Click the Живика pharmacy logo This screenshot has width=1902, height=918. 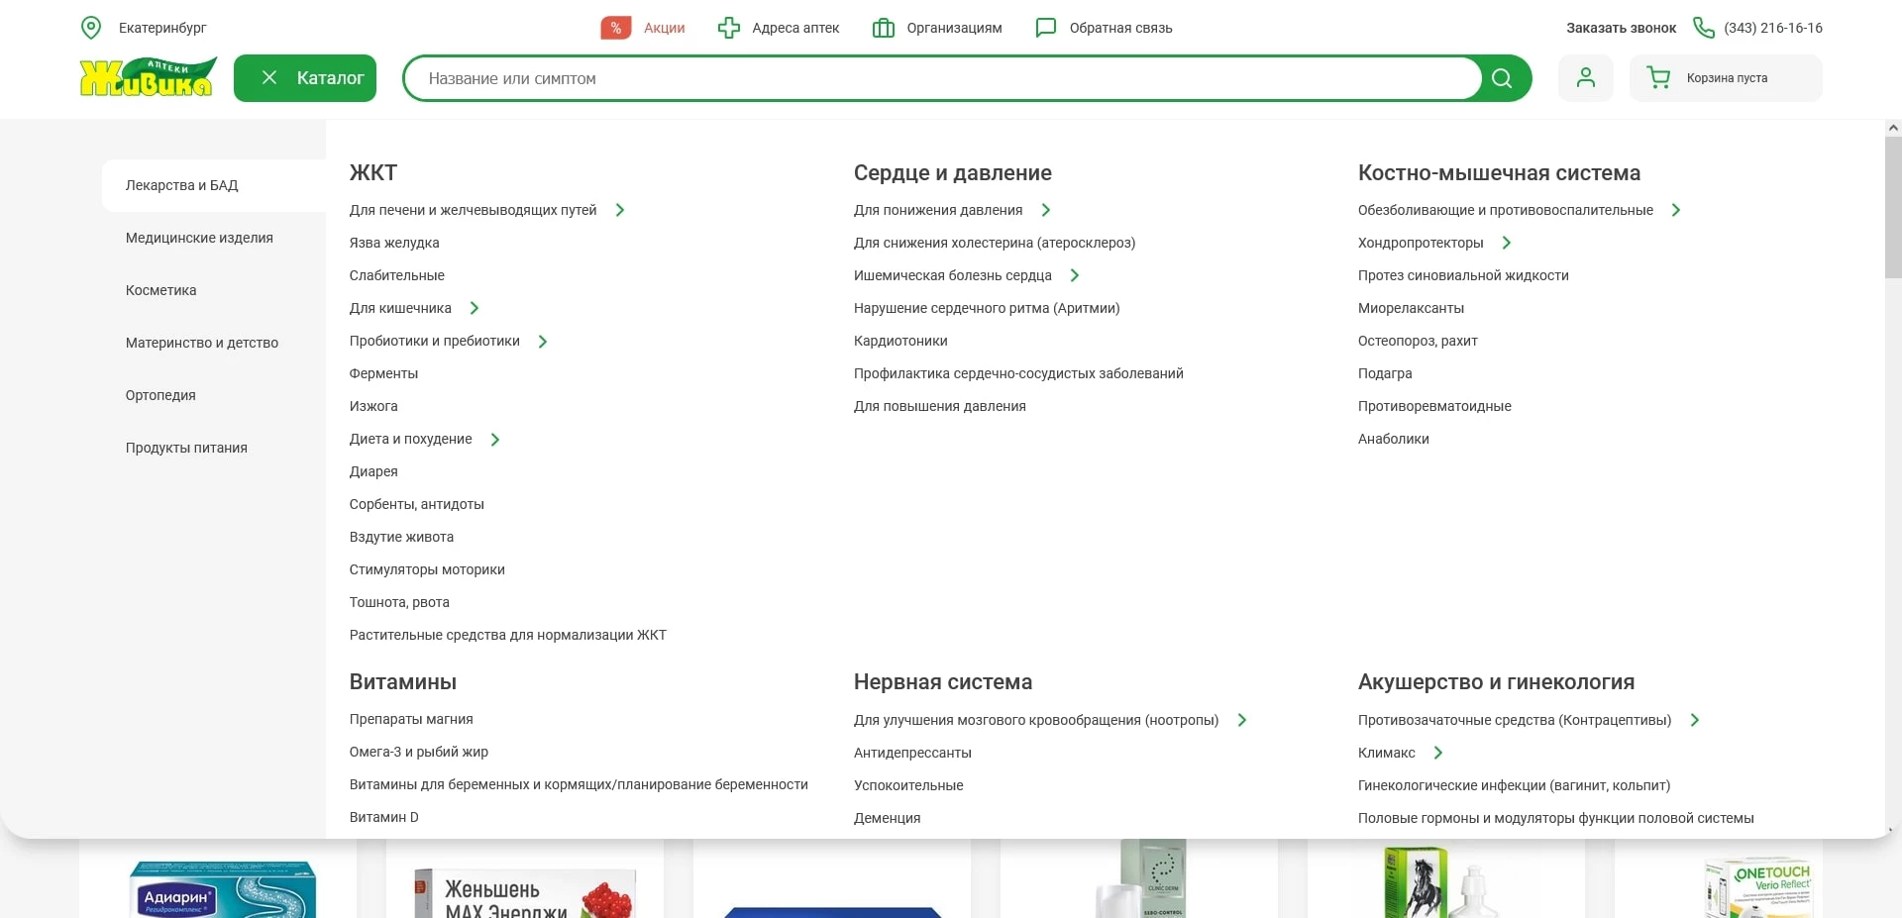coord(148,76)
